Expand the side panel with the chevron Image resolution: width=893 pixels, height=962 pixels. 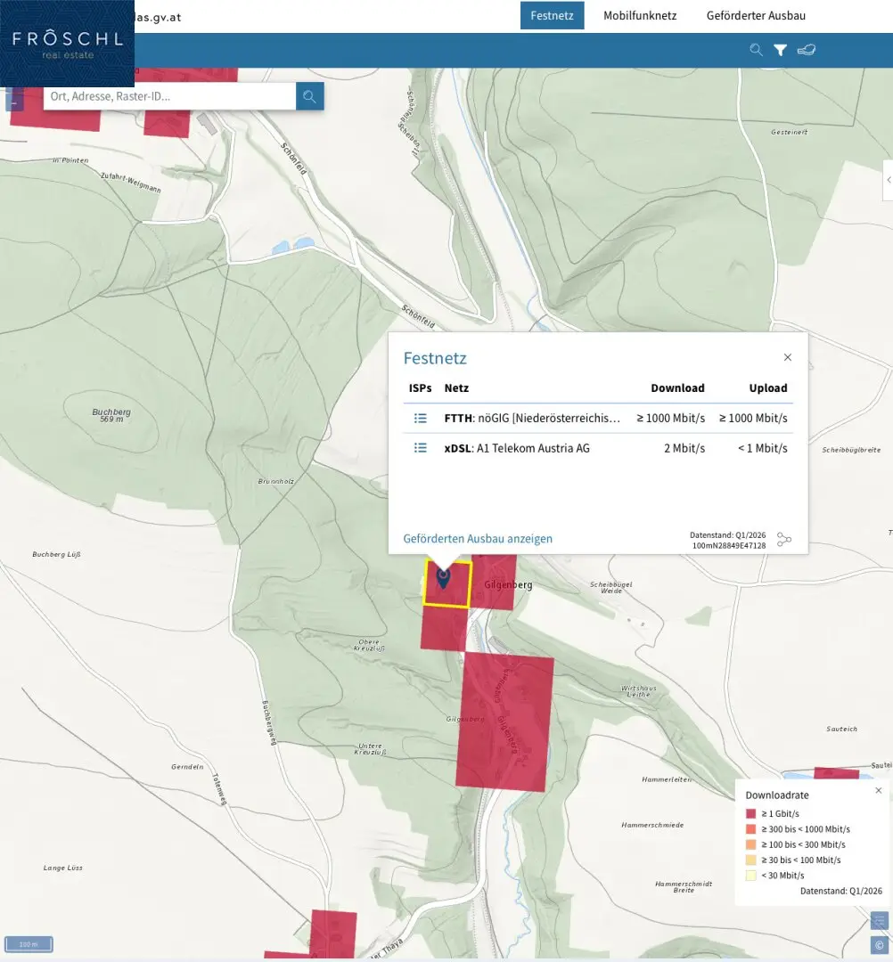(x=888, y=180)
